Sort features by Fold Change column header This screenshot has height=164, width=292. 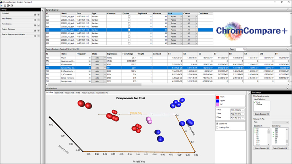coord(129,54)
